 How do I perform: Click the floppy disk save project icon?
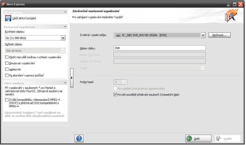point(8,18)
